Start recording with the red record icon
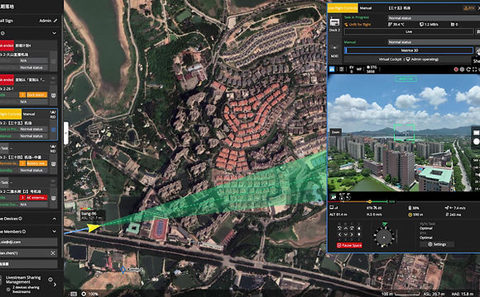Image resolution: width=480 pixels, height=297 pixels. [x=456, y=69]
